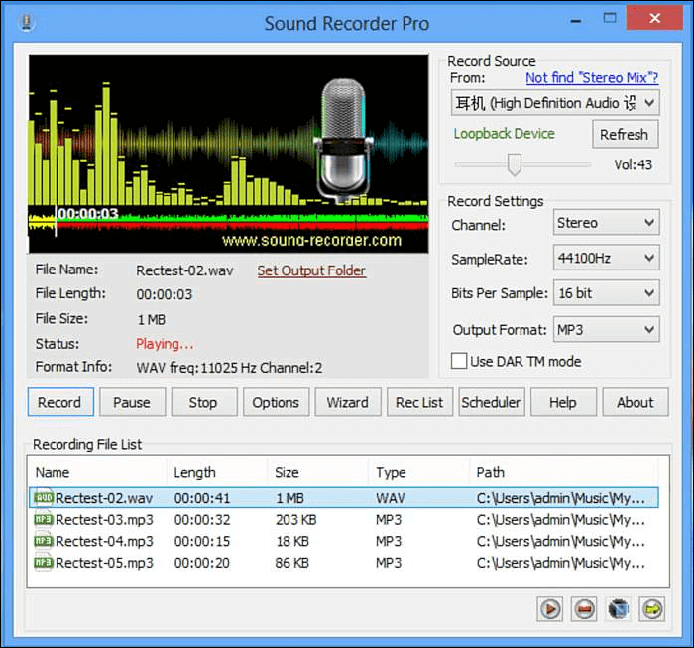694x648 pixels.
Task: Click the blue cube icon below the file list
Action: [x=619, y=609]
